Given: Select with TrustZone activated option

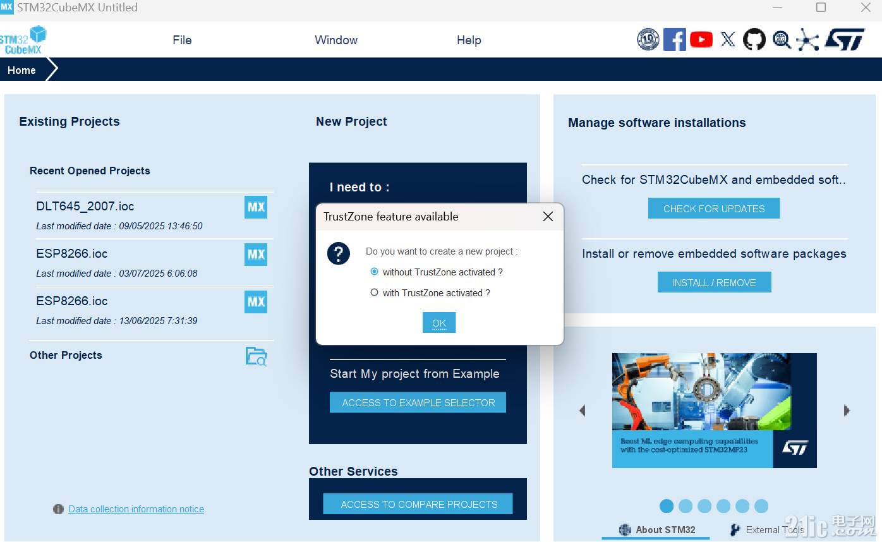Looking at the screenshot, I should [374, 292].
